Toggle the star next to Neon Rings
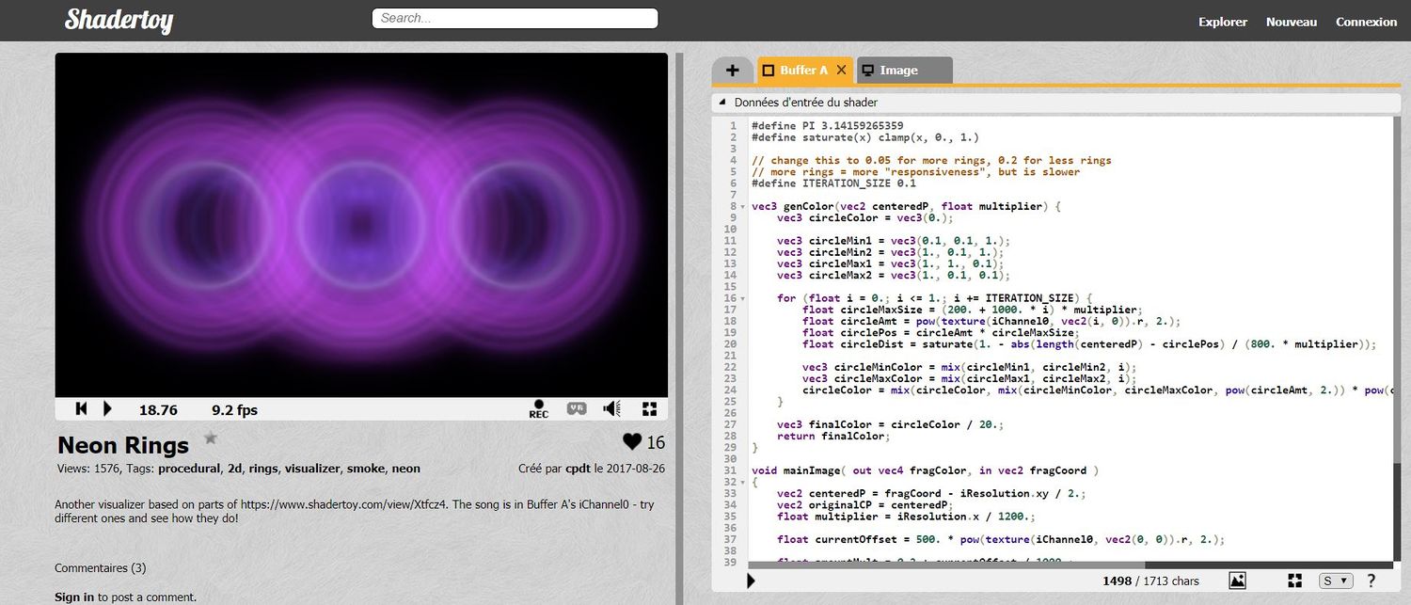This screenshot has width=1411, height=605. pos(211,438)
